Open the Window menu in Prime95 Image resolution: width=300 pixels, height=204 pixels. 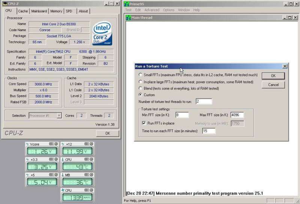coord(184,10)
